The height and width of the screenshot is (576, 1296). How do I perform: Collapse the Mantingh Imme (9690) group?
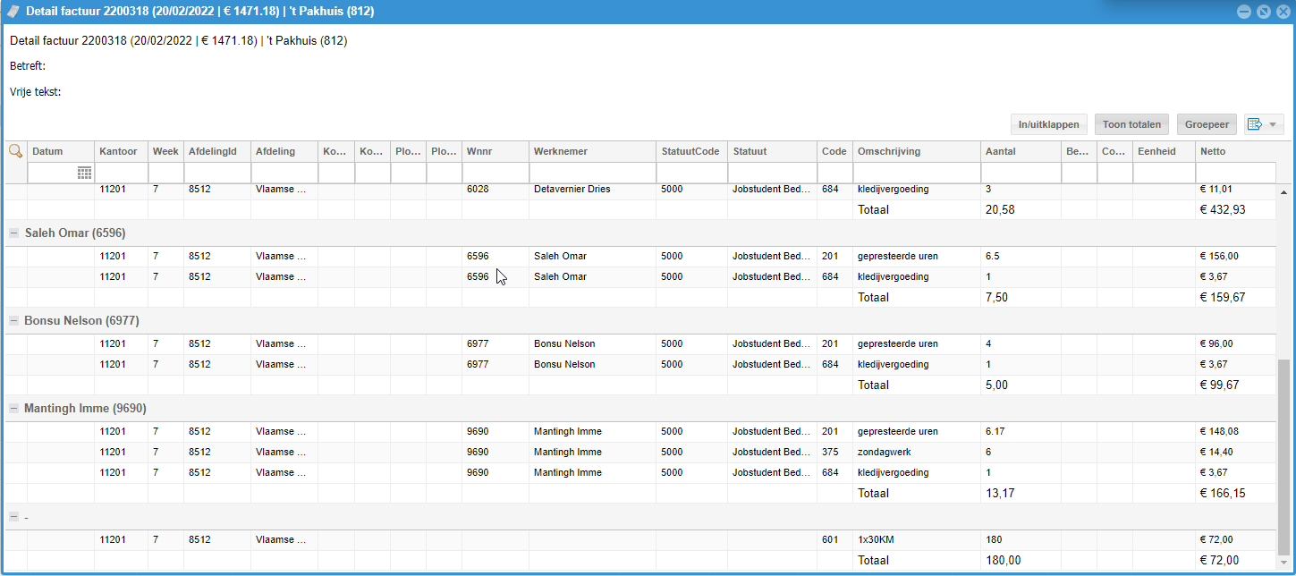tap(13, 408)
